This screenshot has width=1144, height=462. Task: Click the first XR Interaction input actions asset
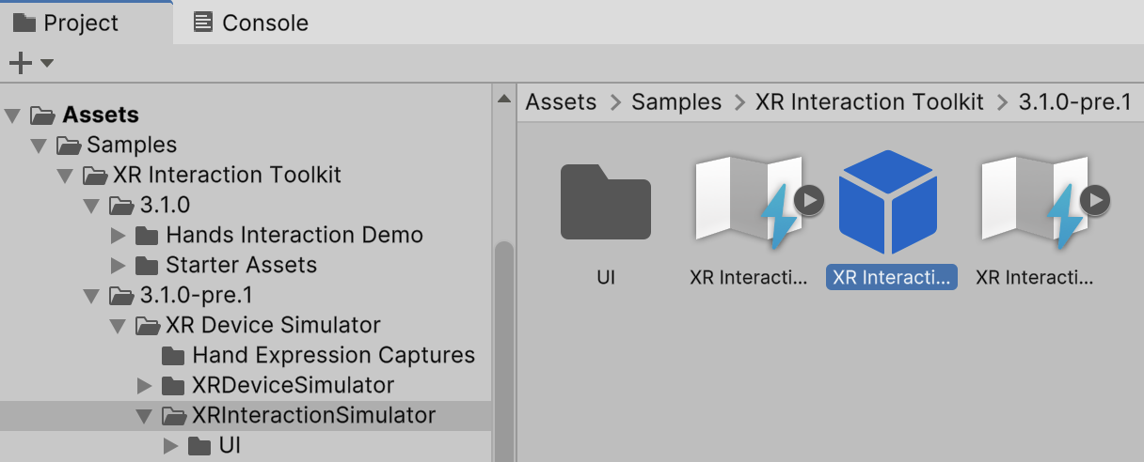point(750,203)
